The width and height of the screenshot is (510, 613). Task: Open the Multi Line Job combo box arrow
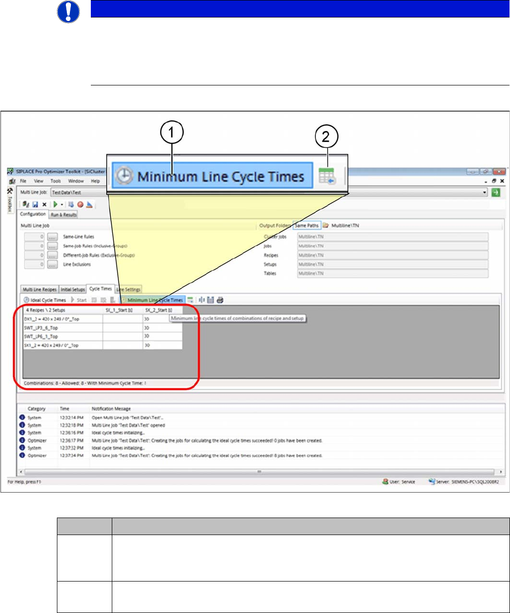(485, 192)
